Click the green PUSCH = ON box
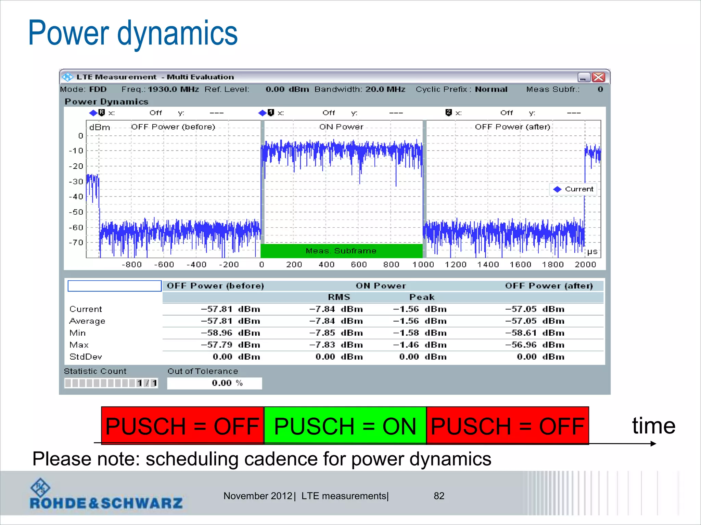 [x=345, y=425]
